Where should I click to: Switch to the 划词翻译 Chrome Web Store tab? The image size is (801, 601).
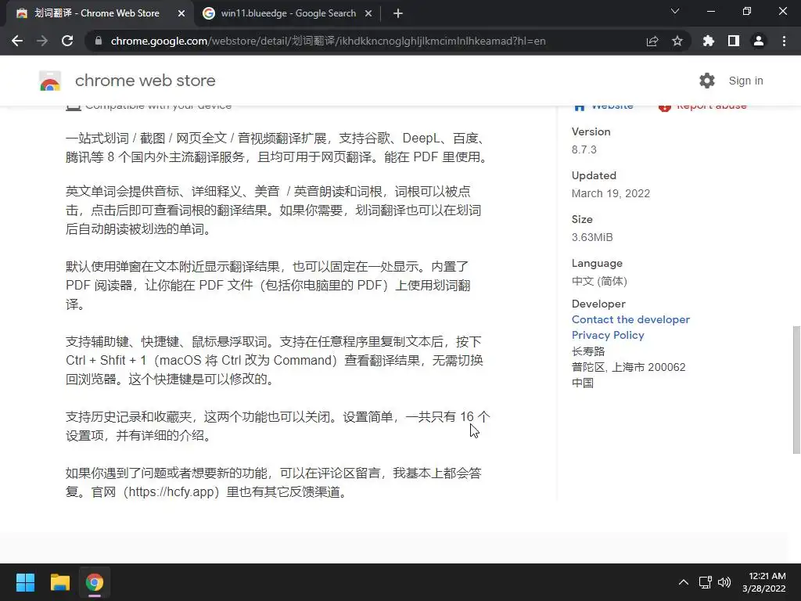(x=97, y=13)
